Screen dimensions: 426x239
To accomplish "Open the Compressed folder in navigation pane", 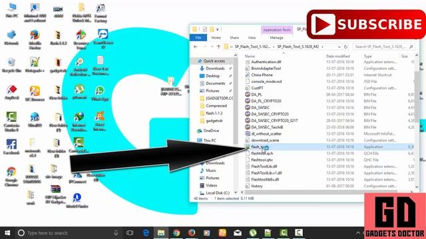I will pyautogui.click(x=216, y=106).
